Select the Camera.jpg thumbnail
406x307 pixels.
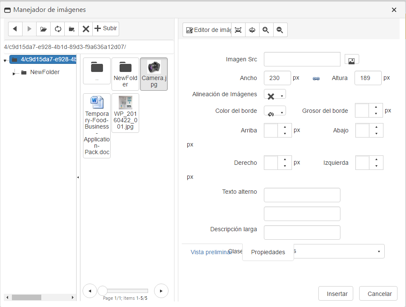pos(154,74)
